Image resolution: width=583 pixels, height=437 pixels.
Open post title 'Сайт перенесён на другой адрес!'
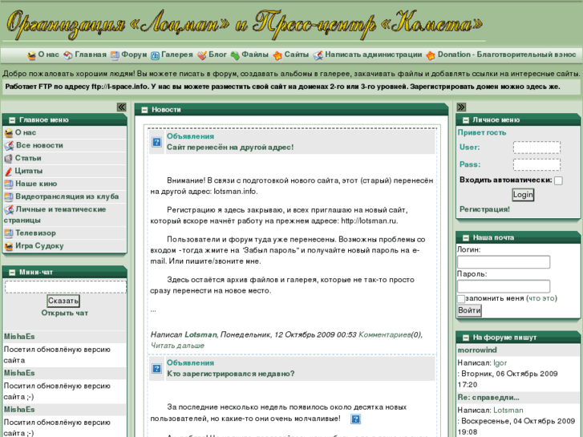(x=230, y=148)
